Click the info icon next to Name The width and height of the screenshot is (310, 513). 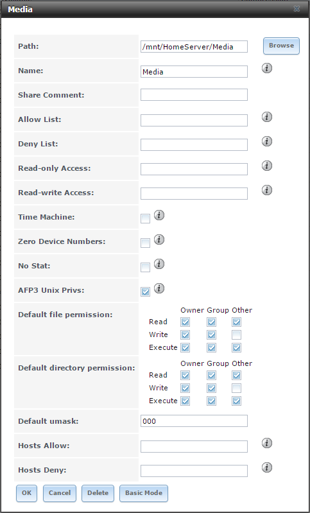point(267,68)
